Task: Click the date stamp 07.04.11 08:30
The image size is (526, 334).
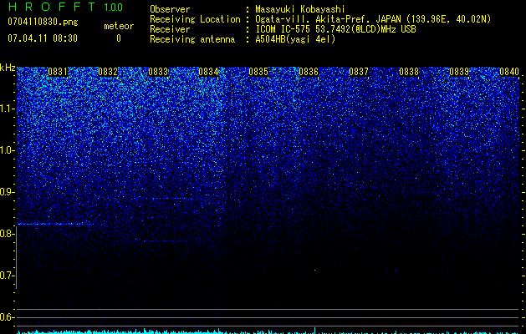Action: click(43, 38)
